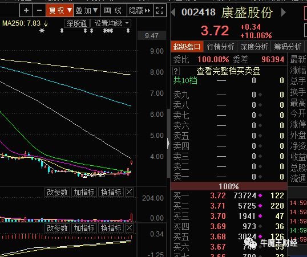The width and height of the screenshot is (307, 257).
Task: Open the 复权 dropdown
Action: tap(60, 10)
